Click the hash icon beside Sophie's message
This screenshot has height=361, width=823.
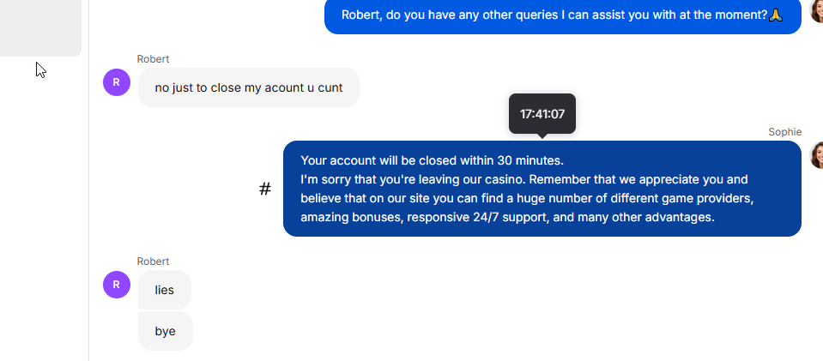[265, 189]
